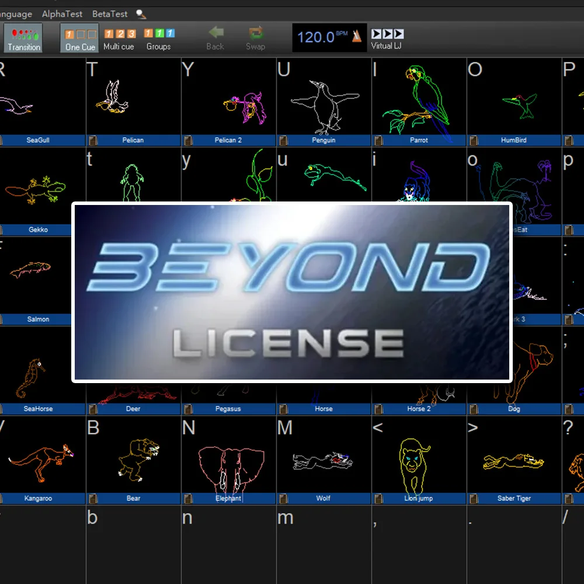Click the metronome icon
Screen dimensions: 584x584
(357, 36)
